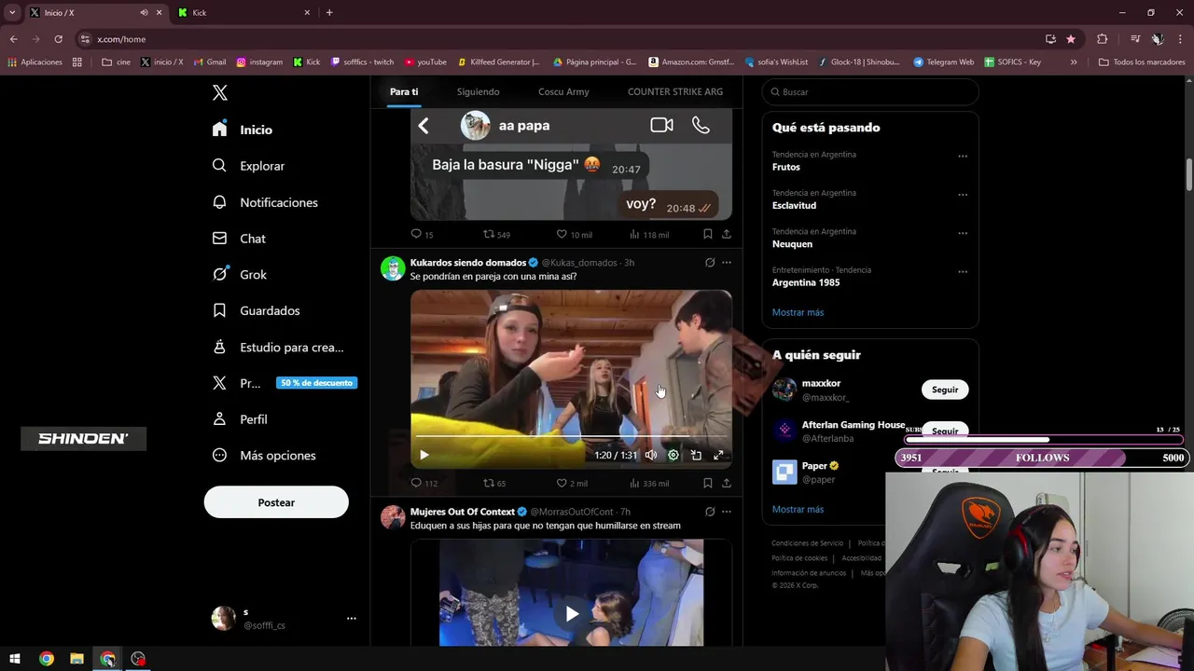The width and height of the screenshot is (1194, 671).
Task: Bookmark star in Chrome address bar
Action: click(x=1071, y=39)
